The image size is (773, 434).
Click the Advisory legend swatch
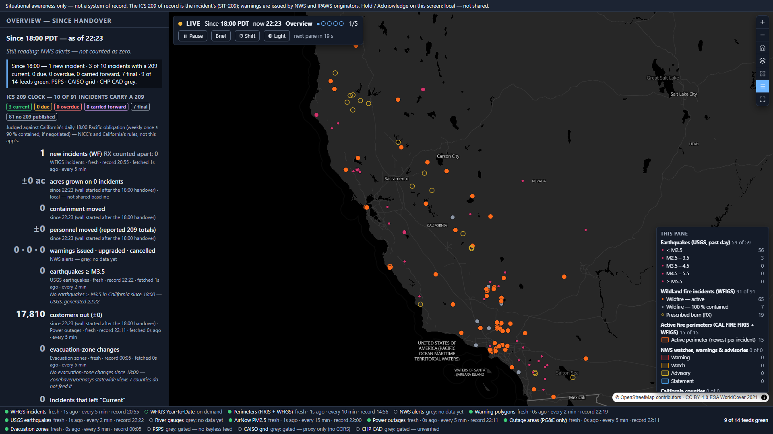(x=665, y=373)
